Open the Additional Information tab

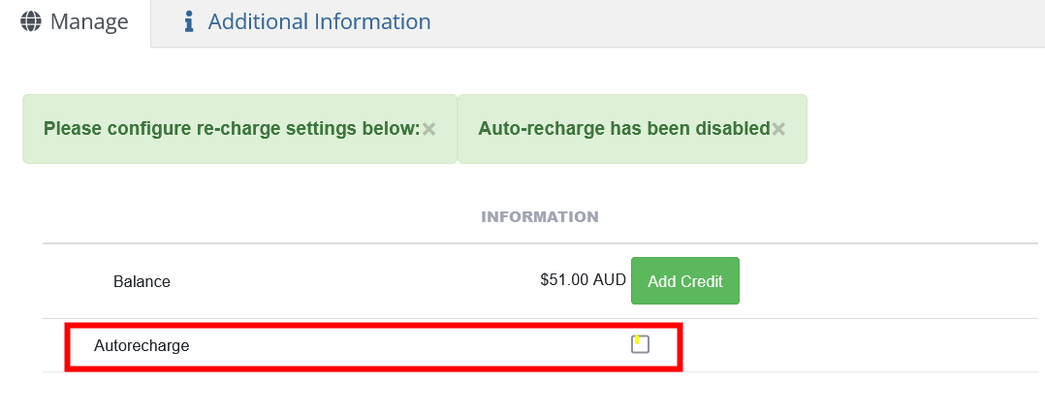(319, 21)
